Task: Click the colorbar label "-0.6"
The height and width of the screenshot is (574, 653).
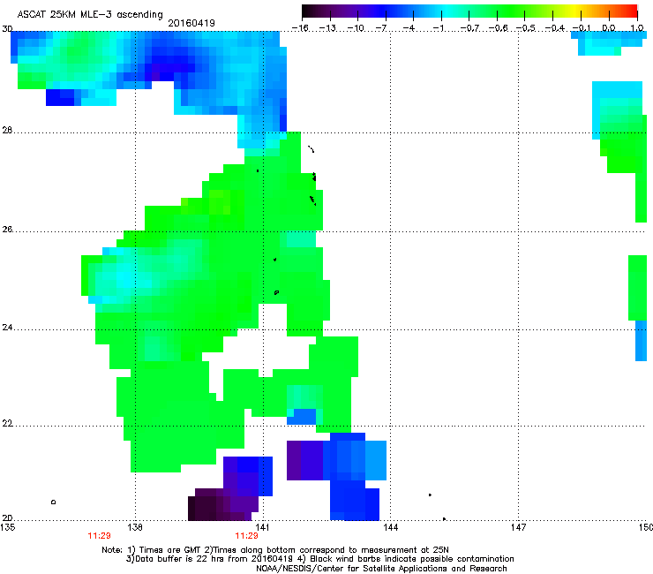Action: tap(498, 28)
